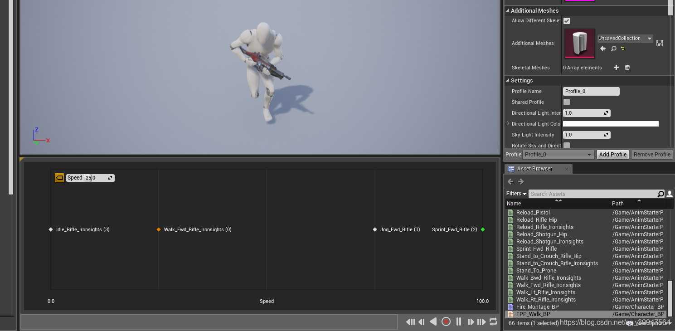Viewport: 675px width, 331px height.
Task: Select the Idle_Rifle_Ironsights sample point
Action: (51, 229)
